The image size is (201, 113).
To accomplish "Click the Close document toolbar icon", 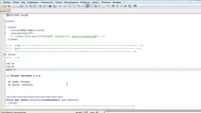I will (13, 6).
